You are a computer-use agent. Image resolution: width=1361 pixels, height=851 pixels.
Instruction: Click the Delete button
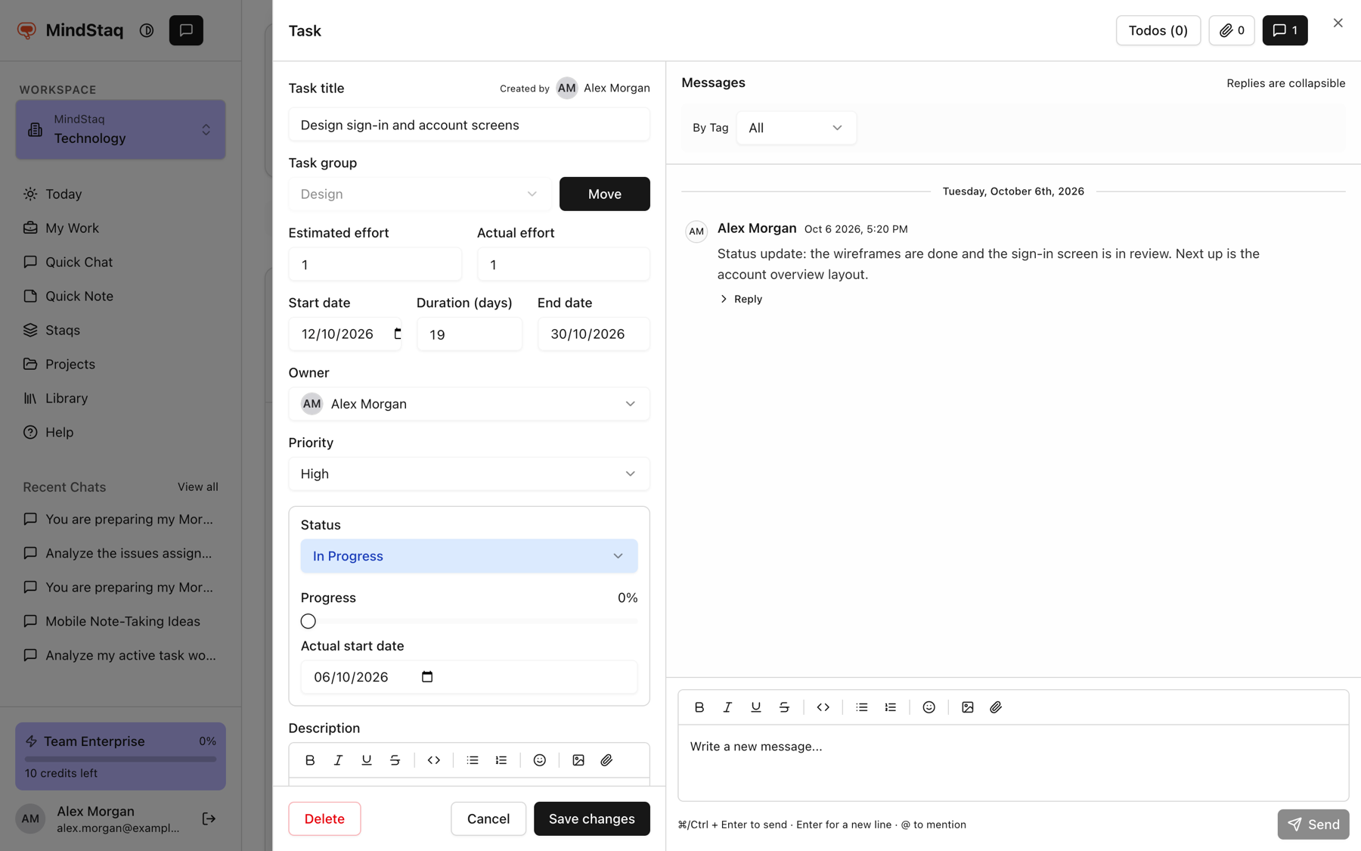(x=324, y=818)
